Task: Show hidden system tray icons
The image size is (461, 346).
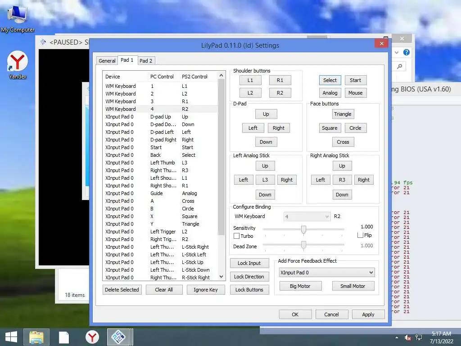Action: tap(397, 337)
